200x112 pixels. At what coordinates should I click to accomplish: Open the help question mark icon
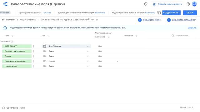click(188, 4)
